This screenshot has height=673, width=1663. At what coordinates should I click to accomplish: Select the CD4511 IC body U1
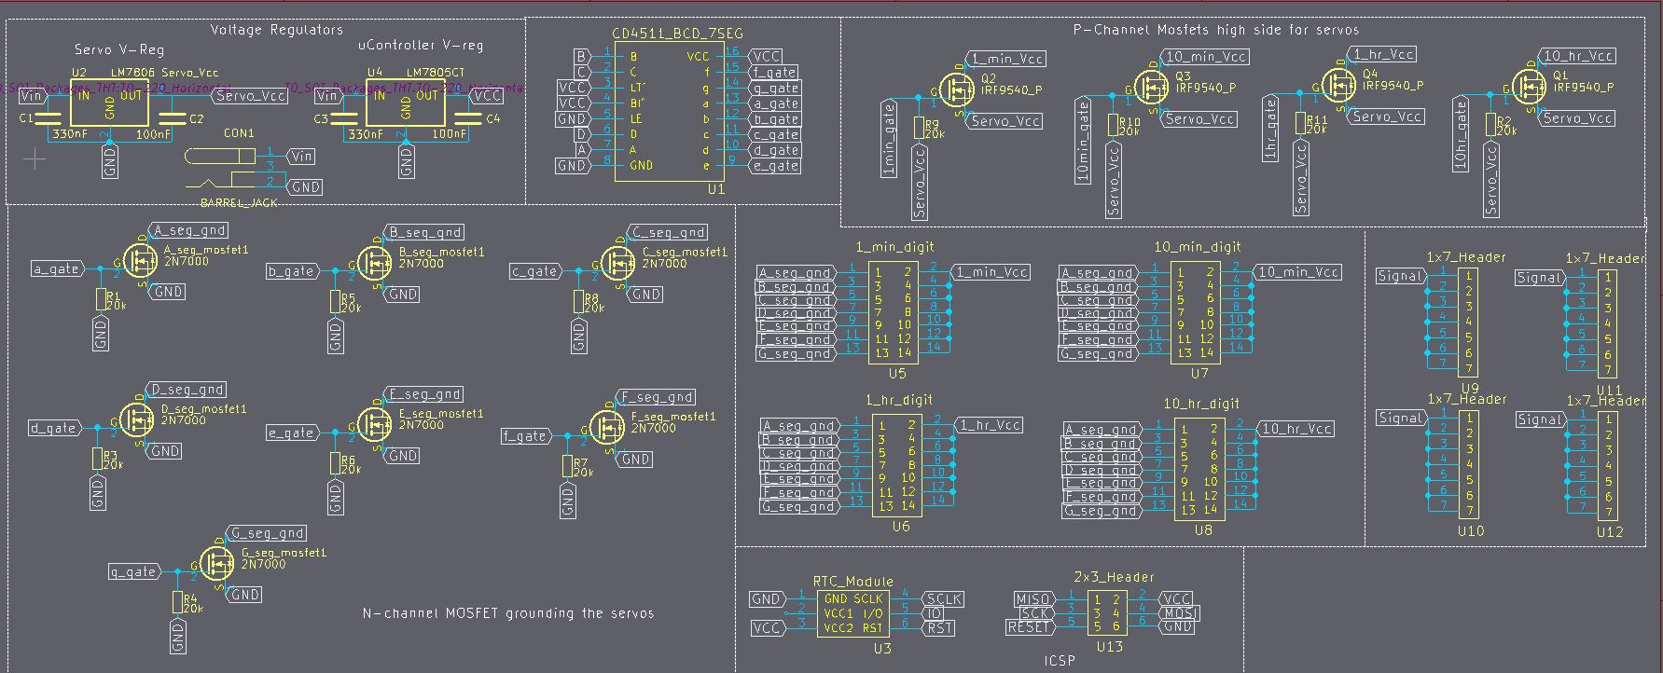[668, 111]
